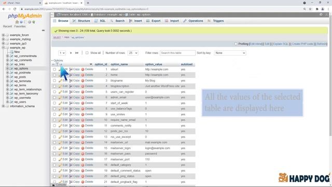332x187 pixels.
Task: Tick the checkbox for the blogname row
Action: [x=54, y=81]
